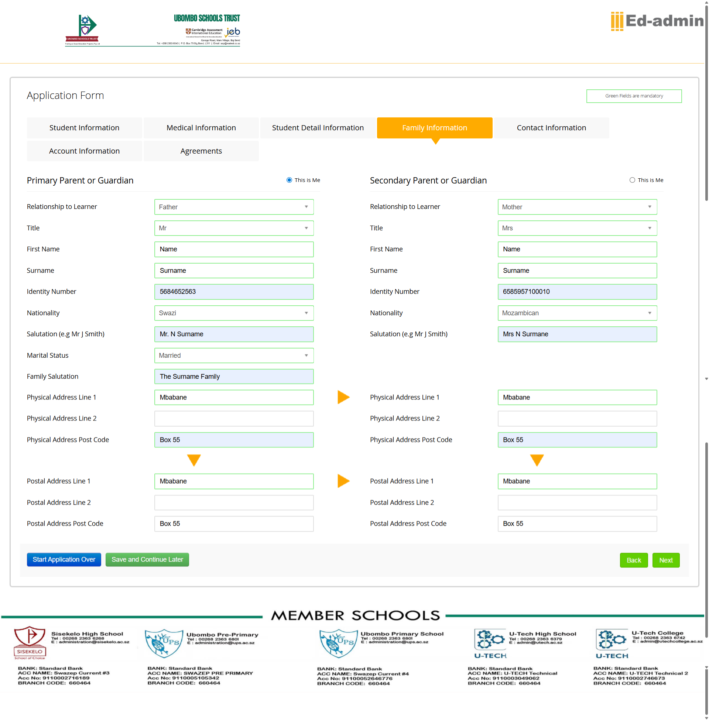Open Student Detail Information tab
Screen dimensions: 709x721
[318, 128]
